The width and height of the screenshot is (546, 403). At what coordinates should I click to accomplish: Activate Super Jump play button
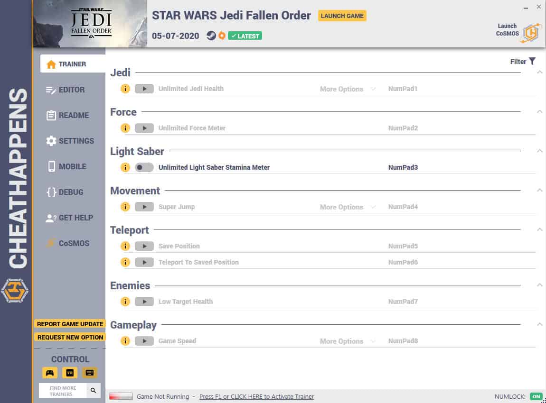(144, 207)
